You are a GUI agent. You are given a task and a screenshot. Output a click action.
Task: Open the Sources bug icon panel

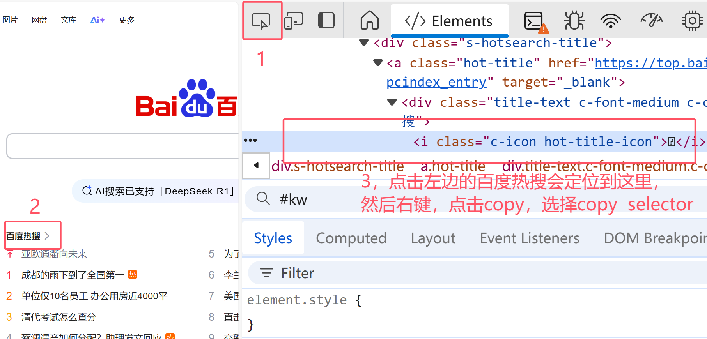574,20
